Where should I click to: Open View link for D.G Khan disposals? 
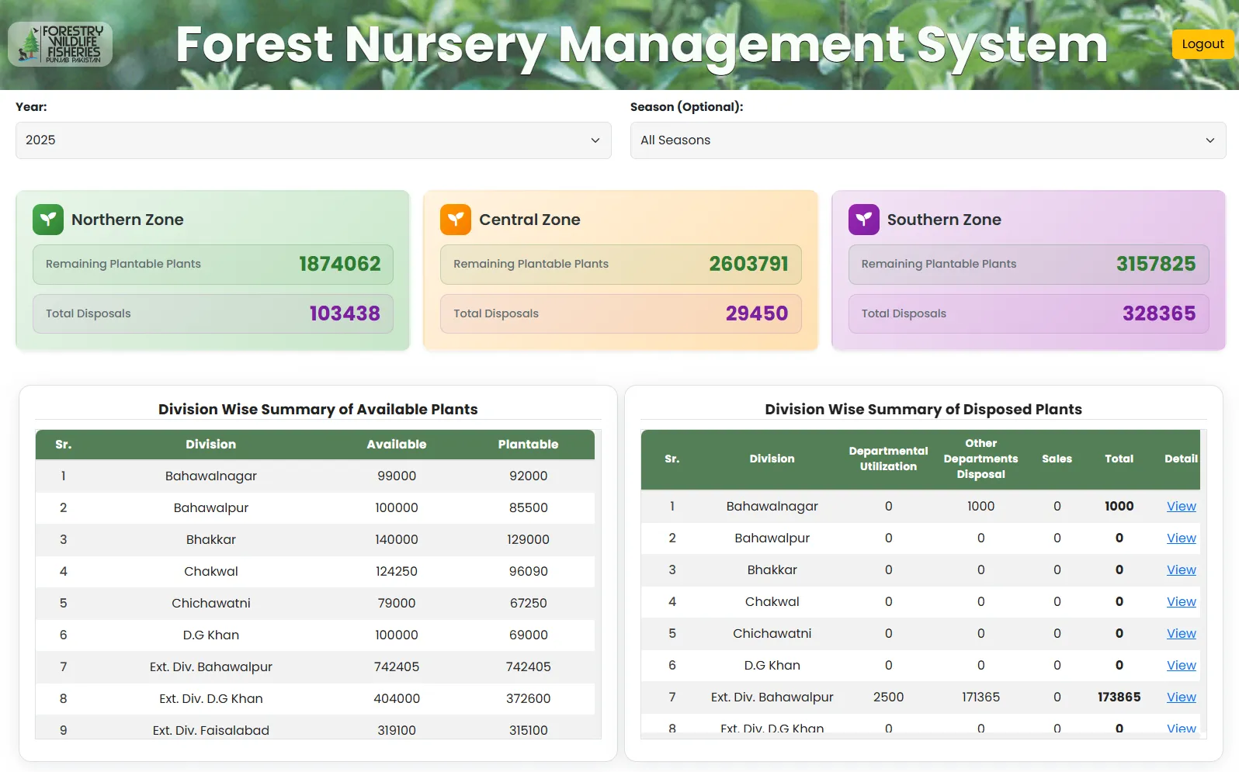coord(1181,666)
